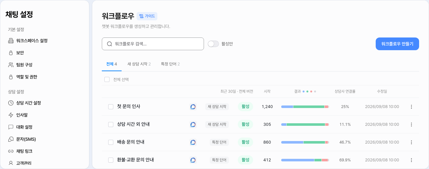Image resolution: width=429 pixels, height=169 pixels.
Task: Click the 상담사 연결률 value 11.1%
Action: pos(345,125)
